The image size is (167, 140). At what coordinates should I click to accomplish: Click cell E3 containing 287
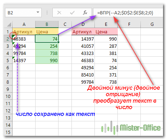[106, 46]
